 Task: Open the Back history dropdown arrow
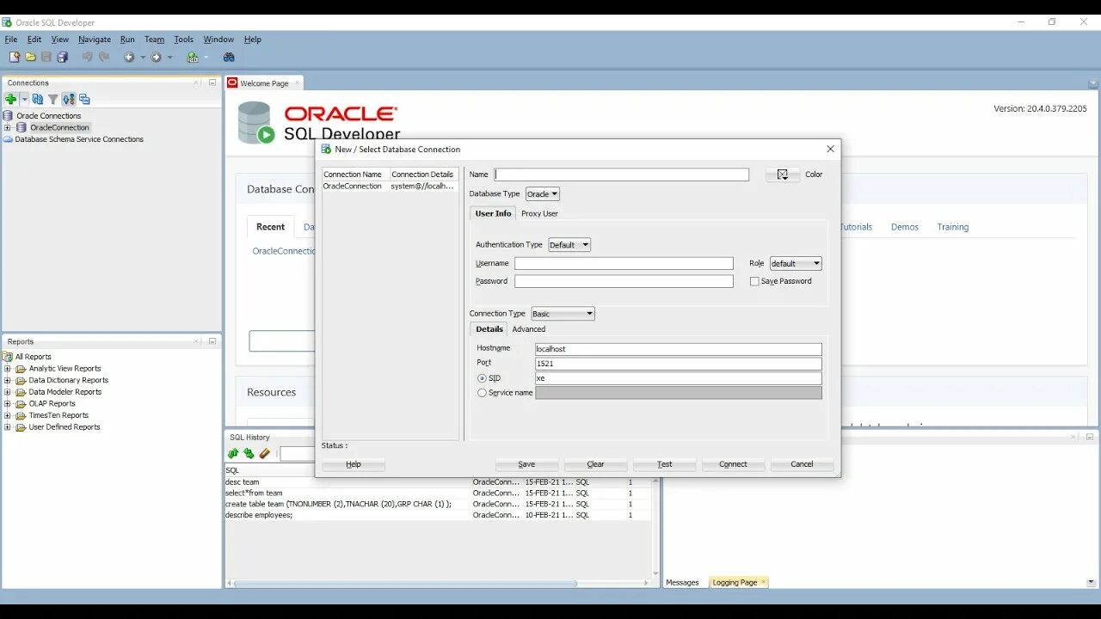142,58
